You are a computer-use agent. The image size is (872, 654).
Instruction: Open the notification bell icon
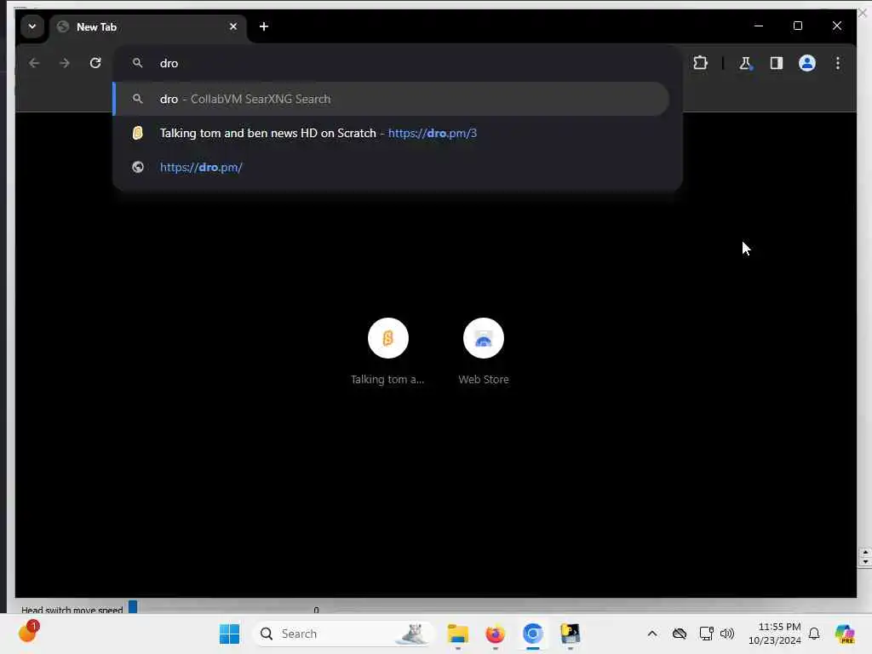pos(814,634)
